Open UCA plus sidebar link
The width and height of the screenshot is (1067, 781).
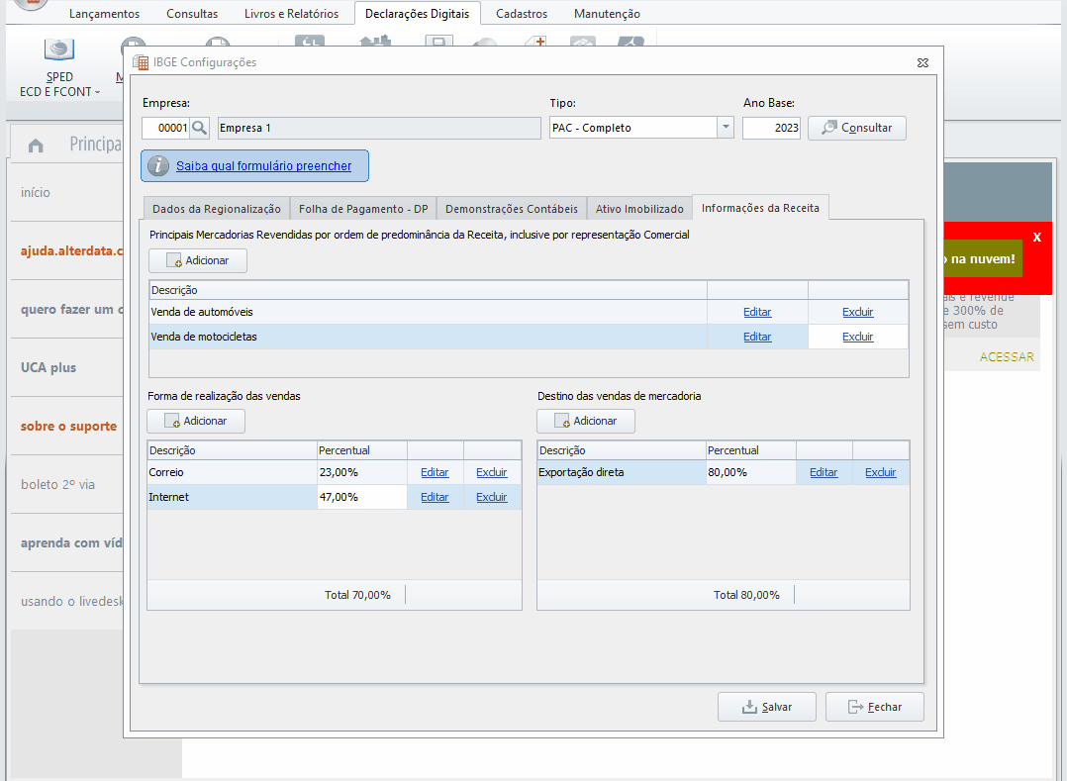coord(48,367)
